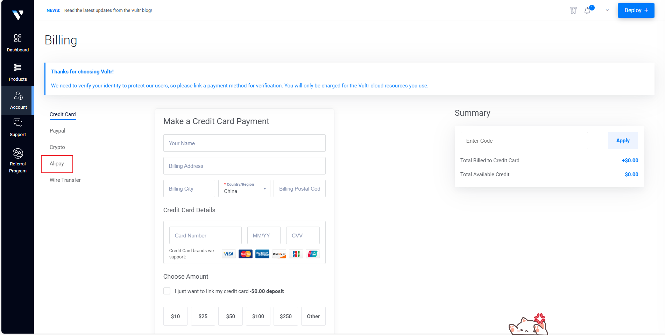Open the notifications bell icon
The height and width of the screenshot is (335, 665).
tap(587, 10)
